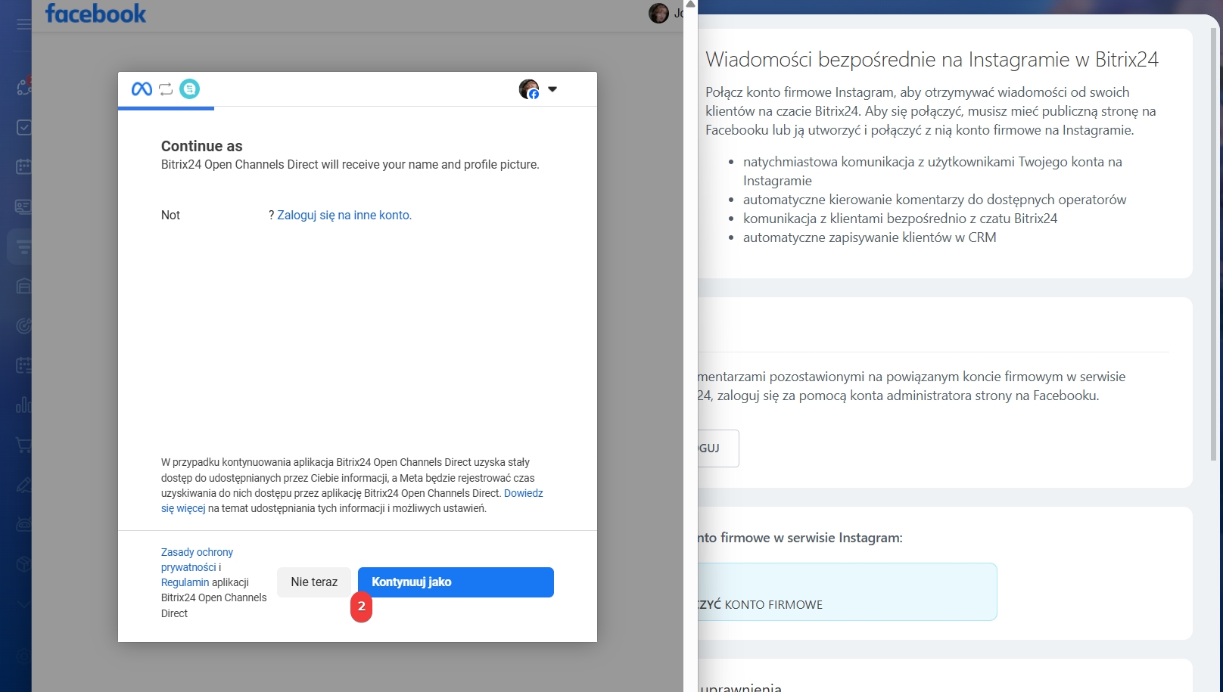Click 'firmowe w serwisie Instagram:' label
Image resolution: width=1223 pixels, height=692 pixels.
(811, 538)
